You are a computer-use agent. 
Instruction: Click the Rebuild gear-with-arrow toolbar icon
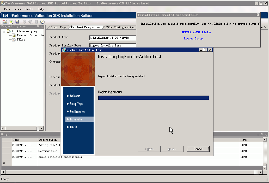click(x=30, y=22)
